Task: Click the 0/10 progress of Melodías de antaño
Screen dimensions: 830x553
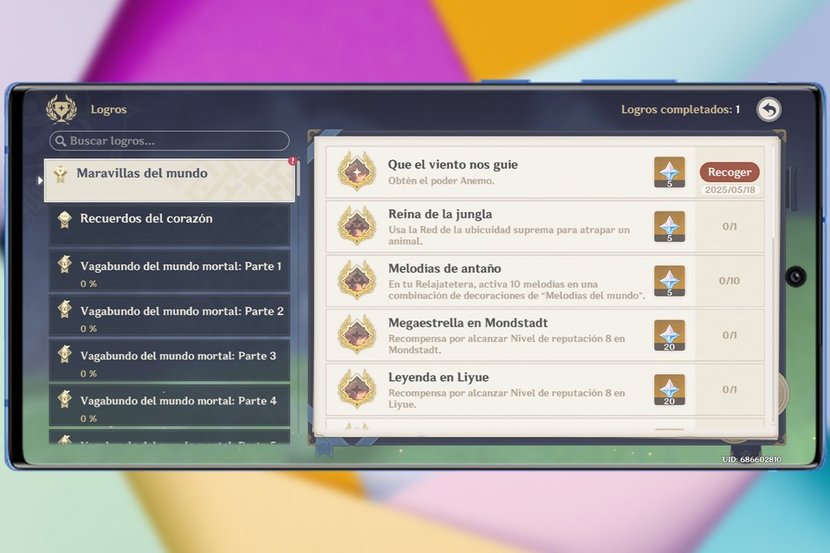Action: pyautogui.click(x=729, y=281)
